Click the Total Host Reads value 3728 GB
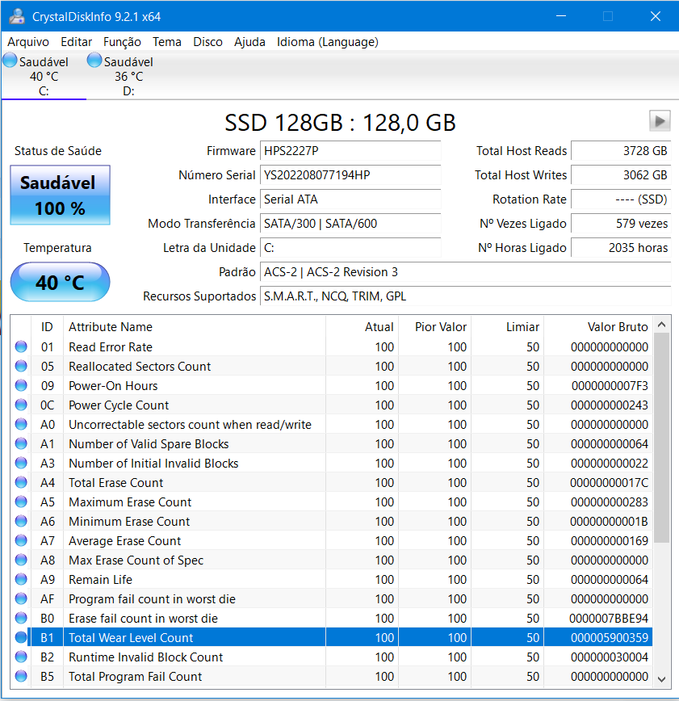This screenshot has width=679, height=701. tap(621, 151)
